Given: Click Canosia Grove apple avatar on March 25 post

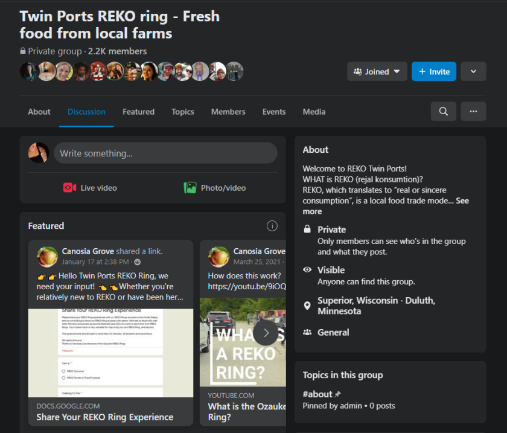Looking at the screenshot, I should pos(218,257).
